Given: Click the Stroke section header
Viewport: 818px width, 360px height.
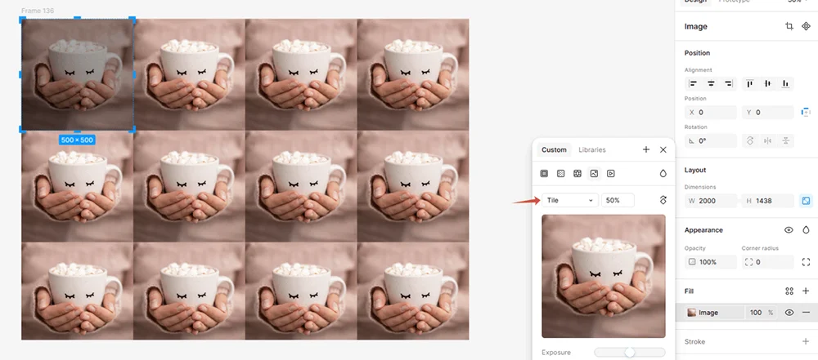Looking at the screenshot, I should click(694, 342).
